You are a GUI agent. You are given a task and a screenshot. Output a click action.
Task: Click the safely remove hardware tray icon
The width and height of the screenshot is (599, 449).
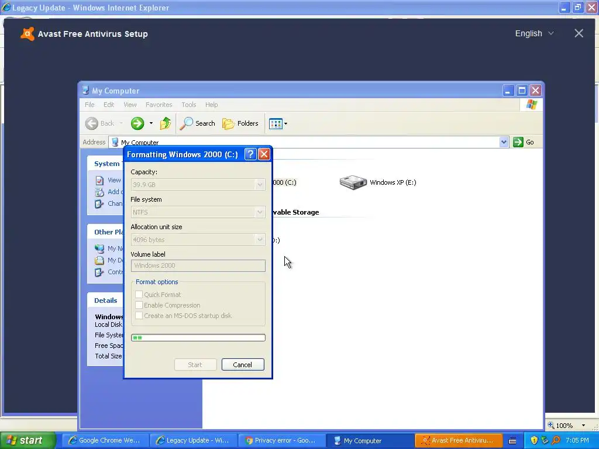coord(545,440)
